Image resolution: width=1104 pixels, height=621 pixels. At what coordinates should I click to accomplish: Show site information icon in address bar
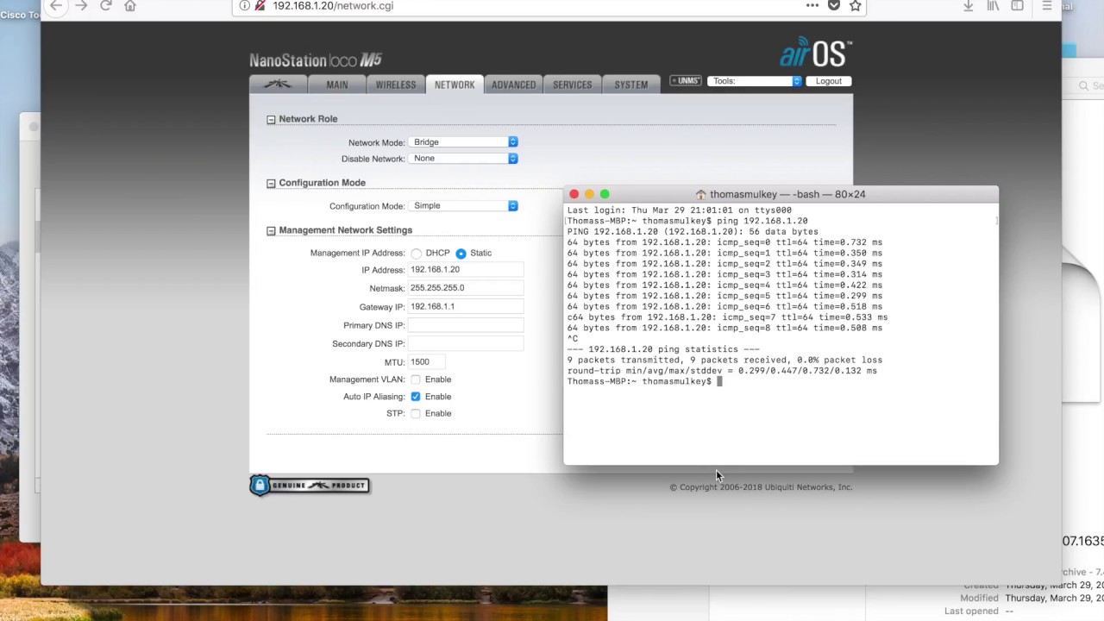pyautogui.click(x=245, y=5)
